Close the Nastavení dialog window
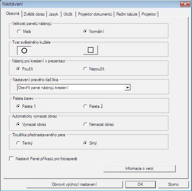 click(185, 4)
